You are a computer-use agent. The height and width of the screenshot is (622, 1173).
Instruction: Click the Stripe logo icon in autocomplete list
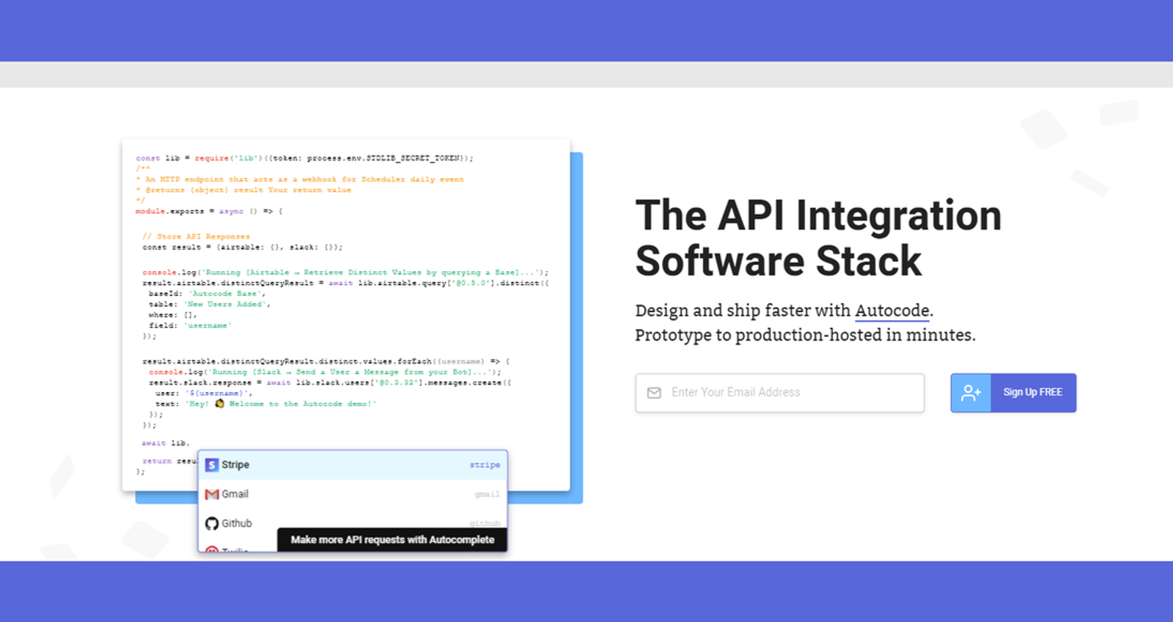(212, 465)
